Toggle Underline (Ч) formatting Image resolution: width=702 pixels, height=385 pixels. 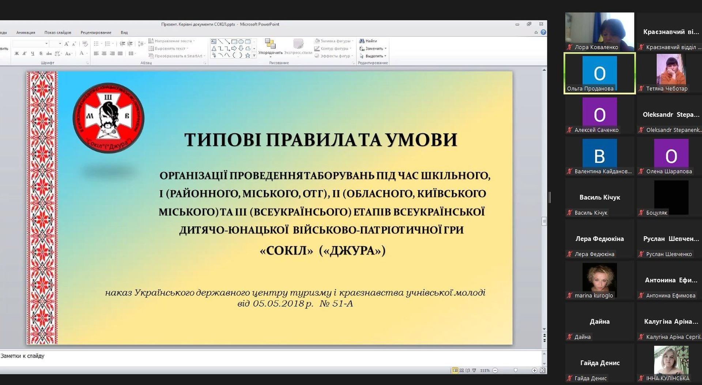(x=33, y=54)
